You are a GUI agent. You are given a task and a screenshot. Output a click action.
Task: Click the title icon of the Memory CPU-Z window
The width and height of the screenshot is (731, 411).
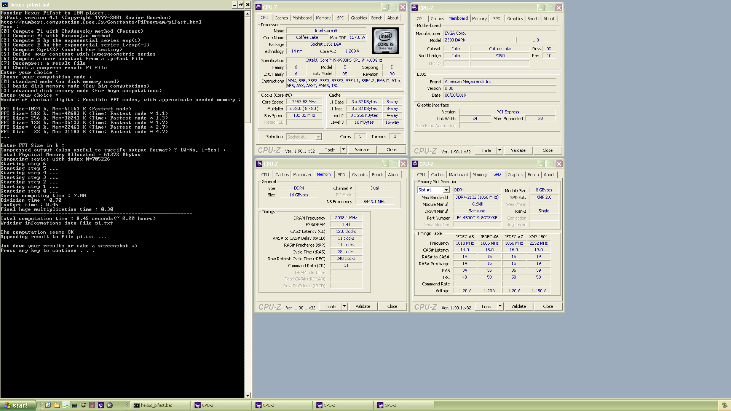(259, 164)
